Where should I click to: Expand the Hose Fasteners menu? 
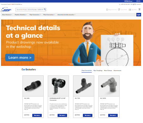(7, 15)
